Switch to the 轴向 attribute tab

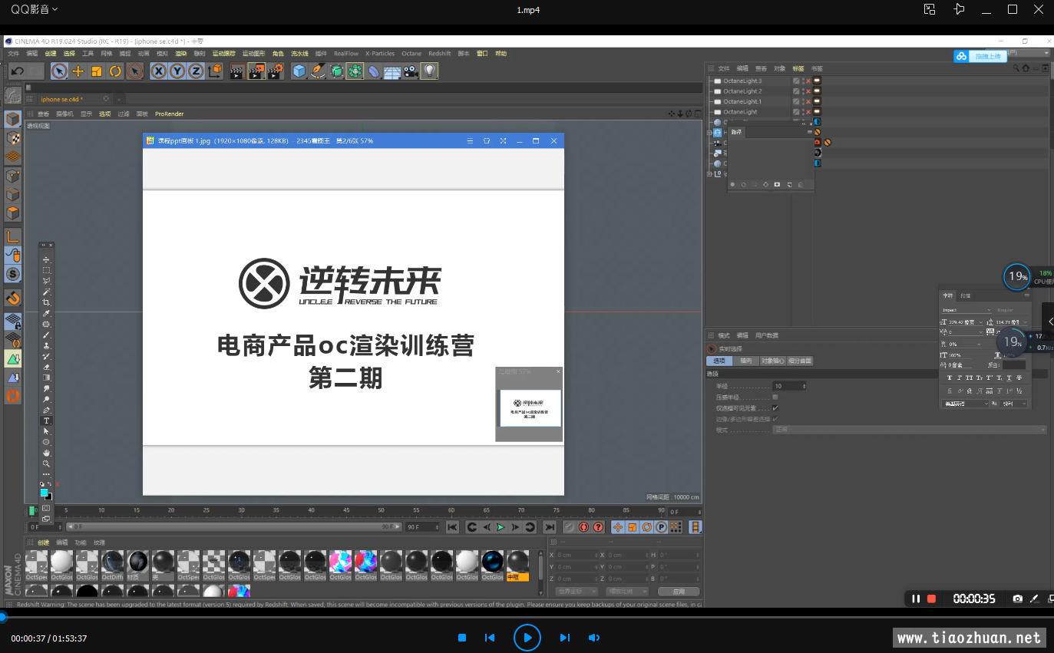745,361
